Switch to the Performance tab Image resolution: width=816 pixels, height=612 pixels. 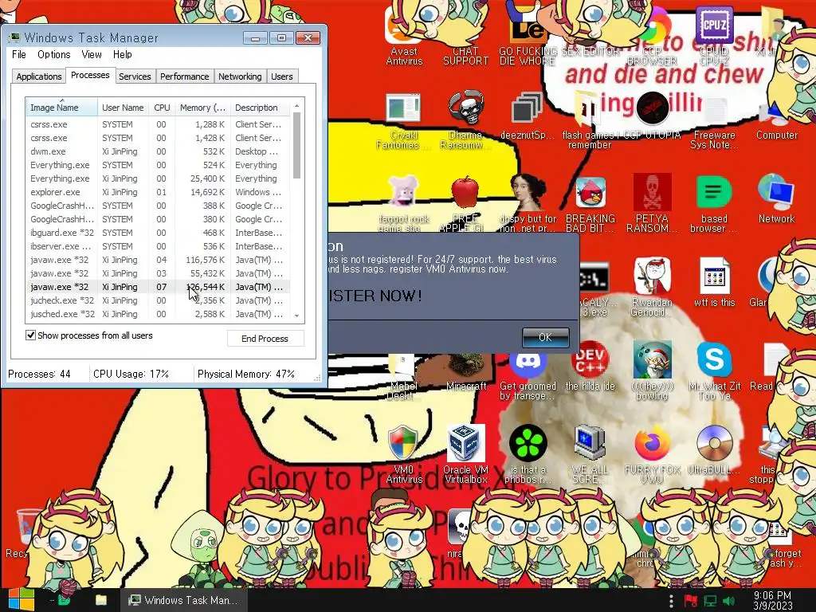pyautogui.click(x=184, y=76)
